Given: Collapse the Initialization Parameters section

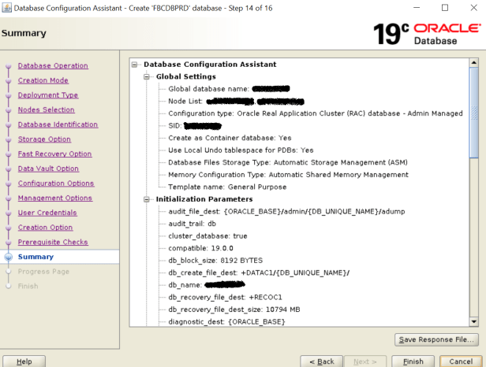Looking at the screenshot, I should (148, 199).
